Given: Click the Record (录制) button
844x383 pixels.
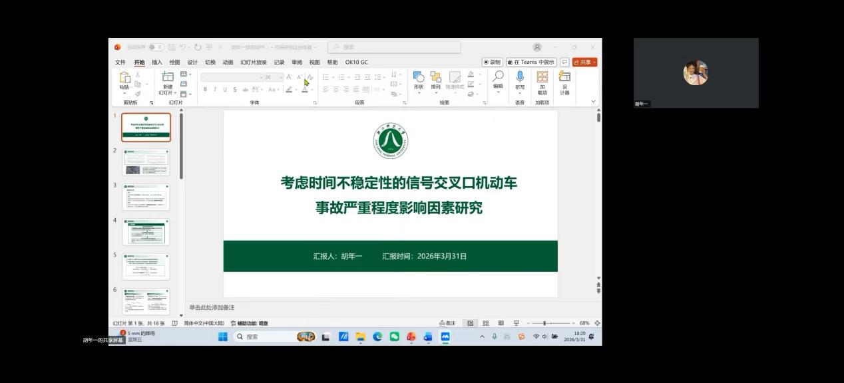Looking at the screenshot, I should coord(492,62).
